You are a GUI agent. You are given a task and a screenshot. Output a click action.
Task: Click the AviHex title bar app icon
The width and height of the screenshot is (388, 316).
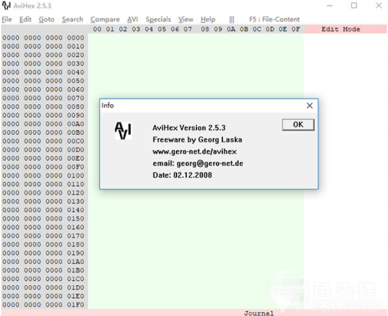tap(6, 6)
